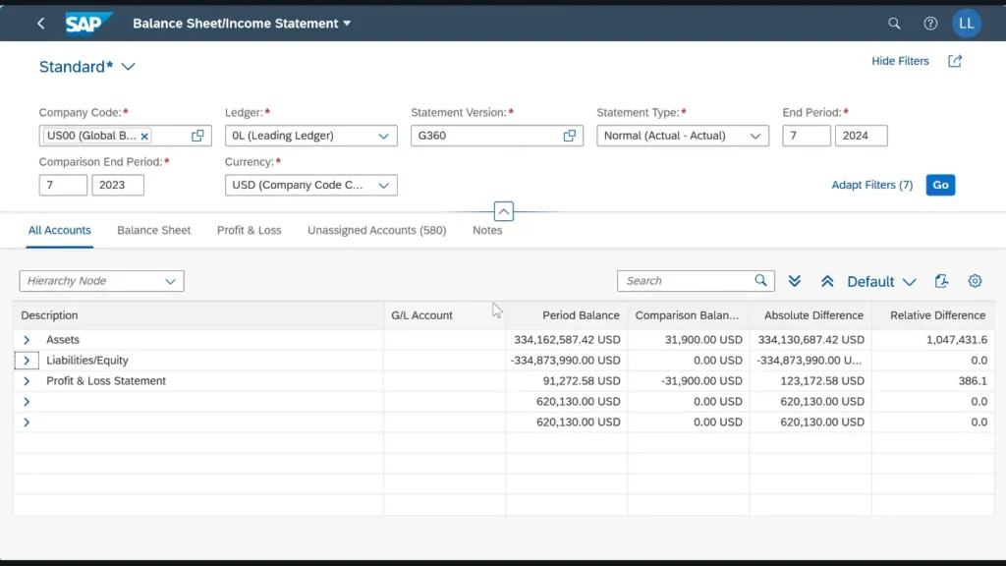This screenshot has width=1006, height=566.
Task: Remove the US00 company code token
Action: 144,136
